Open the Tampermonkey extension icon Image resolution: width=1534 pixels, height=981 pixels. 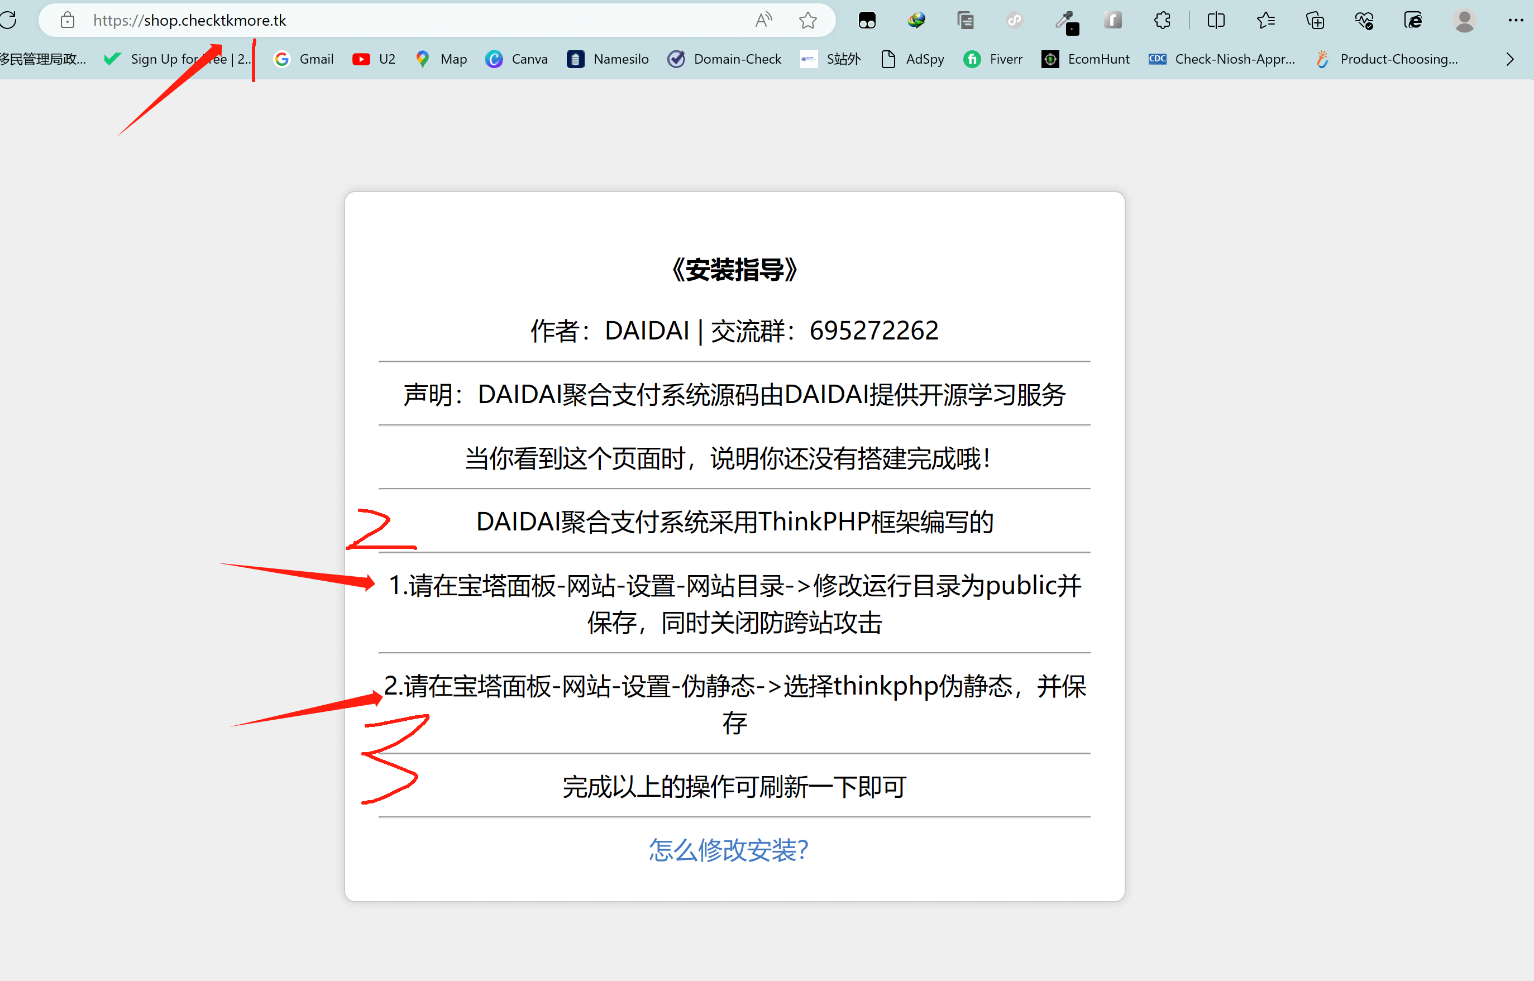[867, 21]
